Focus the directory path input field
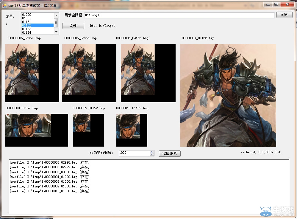 coord(179,15)
